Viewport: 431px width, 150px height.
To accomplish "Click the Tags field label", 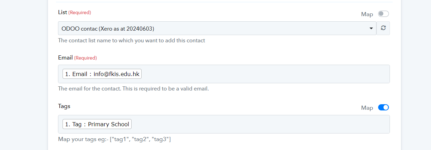I will tap(64, 106).
